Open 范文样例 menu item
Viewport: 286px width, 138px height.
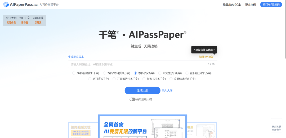[x=251, y=5]
